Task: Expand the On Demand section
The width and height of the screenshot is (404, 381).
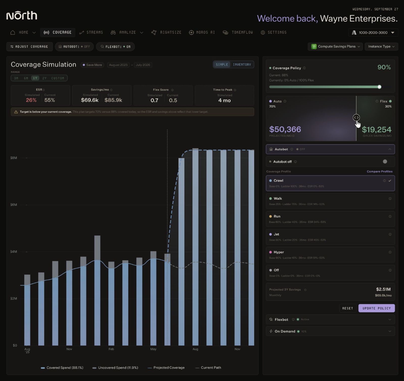Action: point(330,331)
